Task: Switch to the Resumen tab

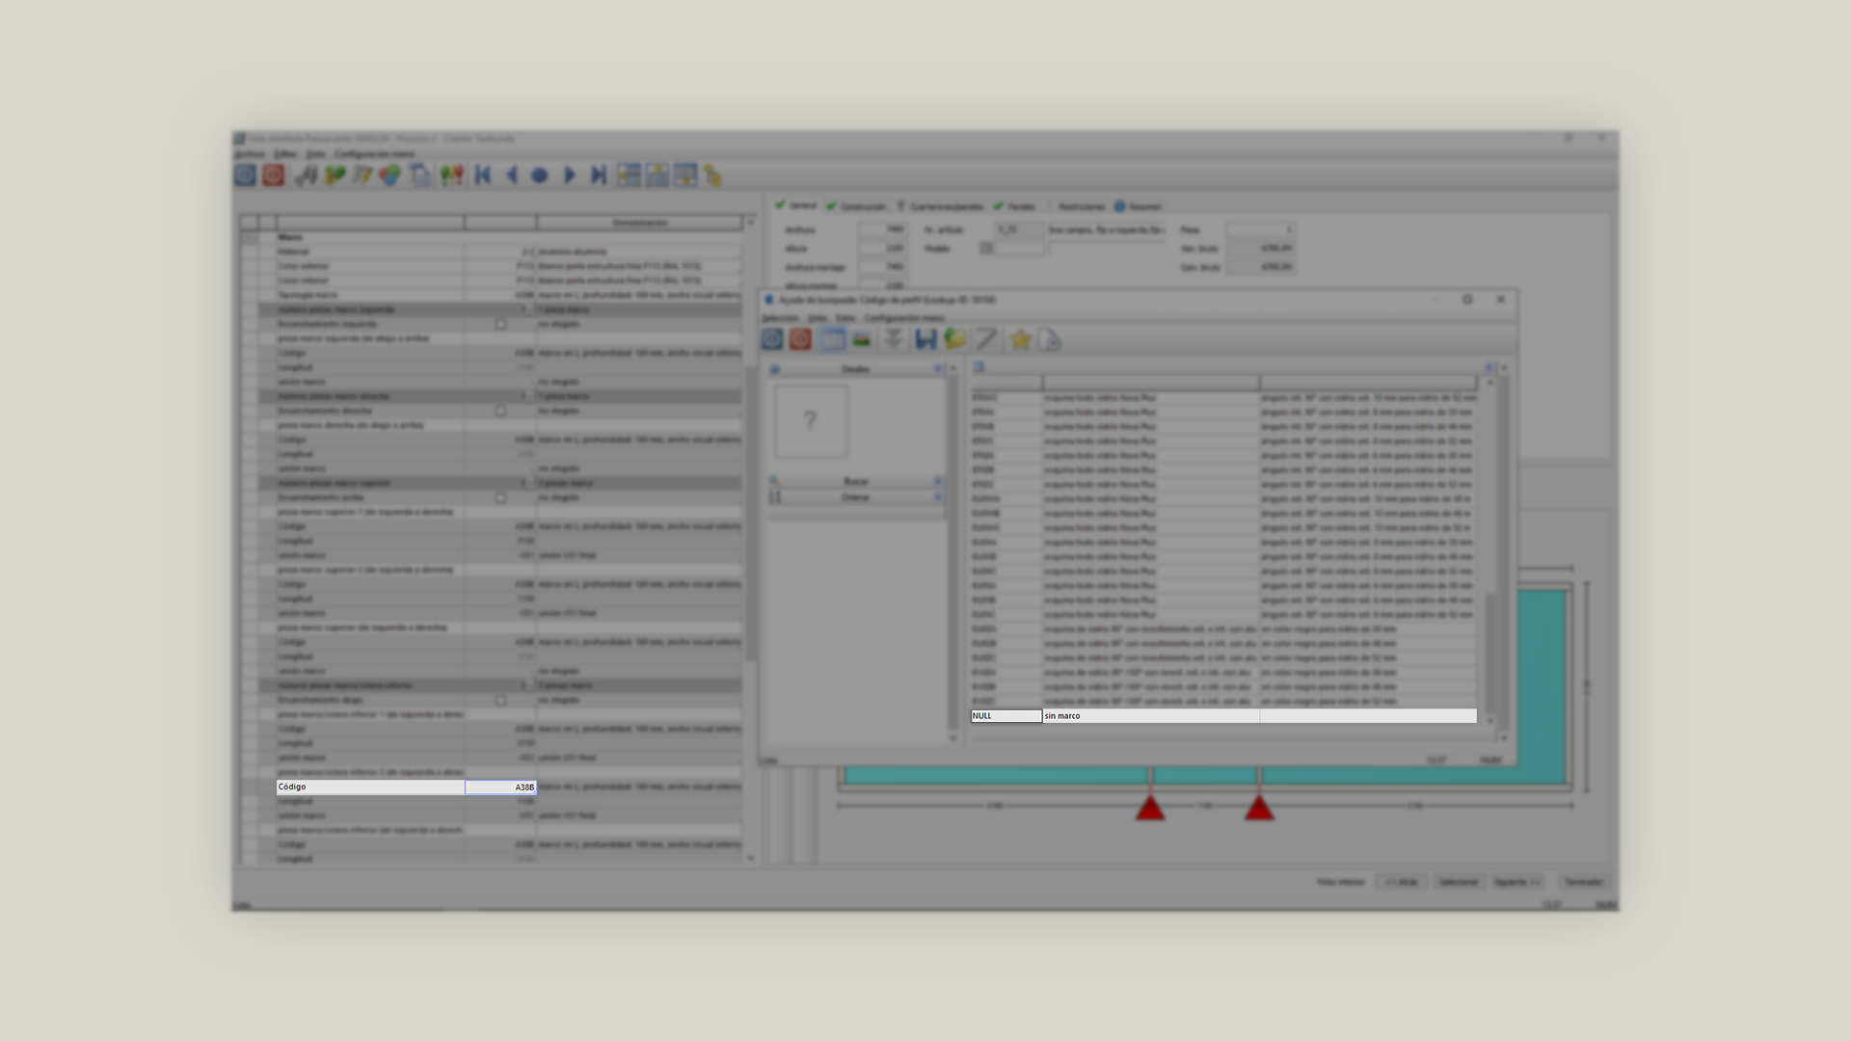Action: pos(1138,206)
